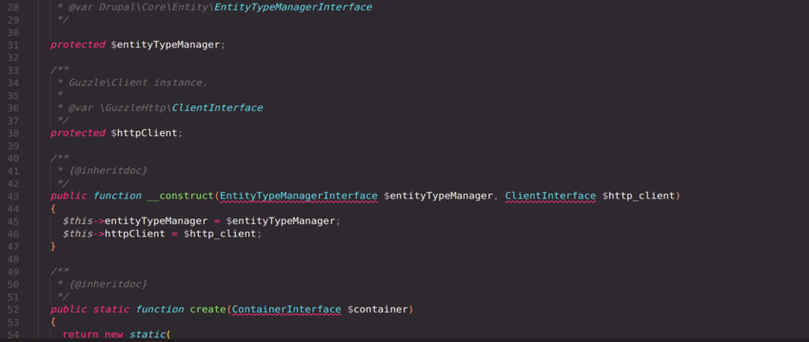Image resolution: width=809 pixels, height=342 pixels.
Task: Select line number 31 in the gutter
Action: coord(13,45)
